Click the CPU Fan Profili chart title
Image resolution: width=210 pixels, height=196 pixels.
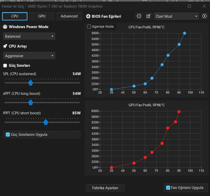(146, 27)
